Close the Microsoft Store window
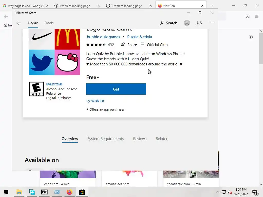Image resolution: width=263 pixels, height=197 pixels. click(212, 13)
